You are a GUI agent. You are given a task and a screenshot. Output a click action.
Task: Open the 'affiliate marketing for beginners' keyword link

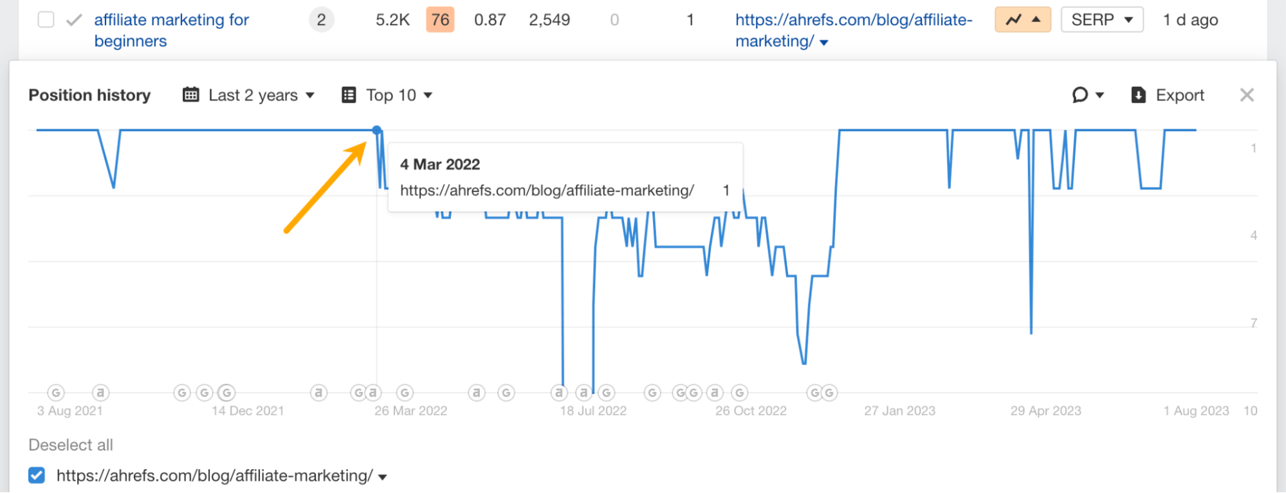(171, 30)
